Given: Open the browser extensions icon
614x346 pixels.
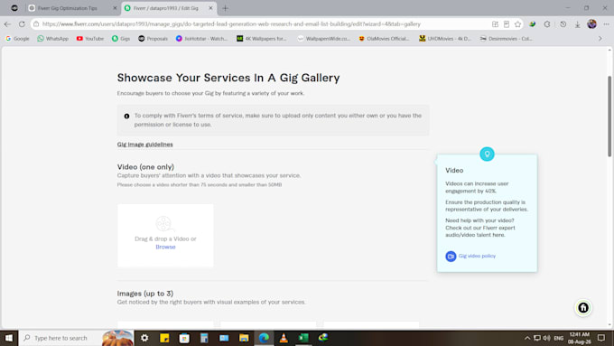Looking at the screenshot, I should coord(547,24).
